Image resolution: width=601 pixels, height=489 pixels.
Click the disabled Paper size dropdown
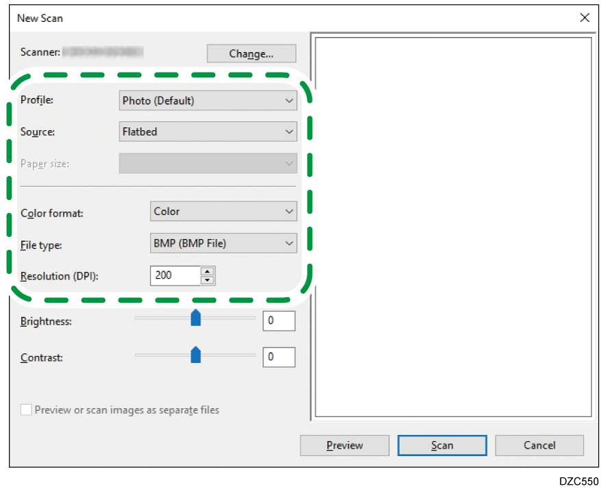coord(207,163)
